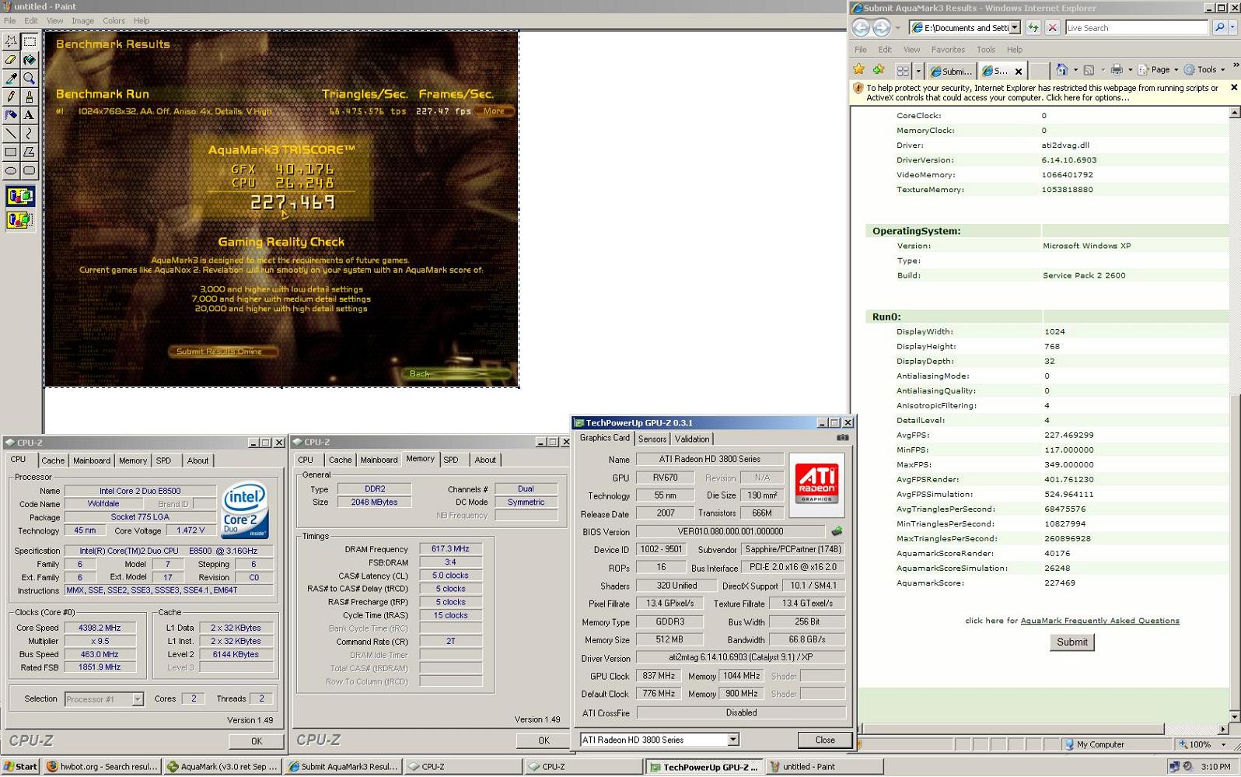Viewport: 1241px width, 777px height.
Task: Open the SPD tab in the CPU-Z Memory window
Action: pos(451,460)
